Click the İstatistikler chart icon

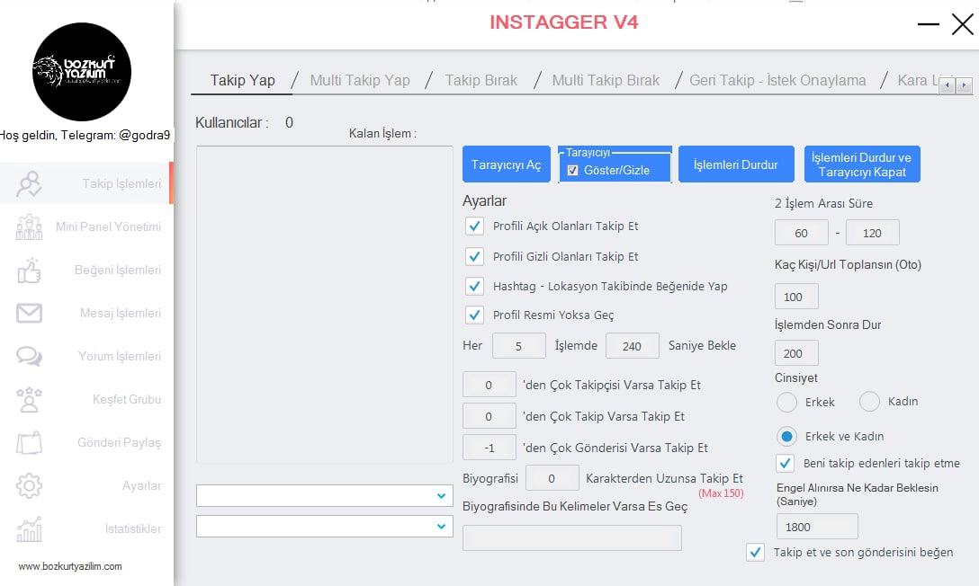coord(30,528)
